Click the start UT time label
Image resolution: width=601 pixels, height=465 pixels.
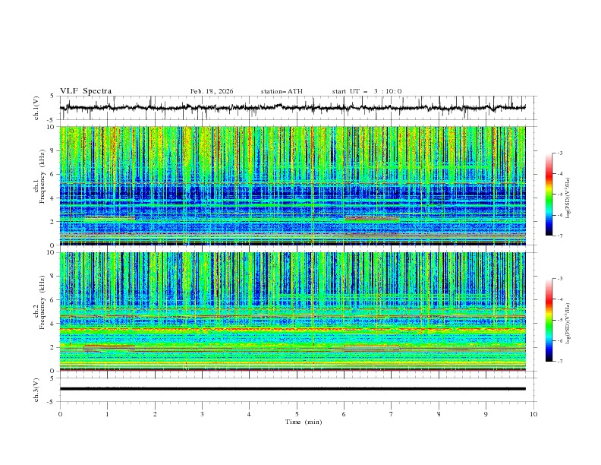click(x=367, y=91)
